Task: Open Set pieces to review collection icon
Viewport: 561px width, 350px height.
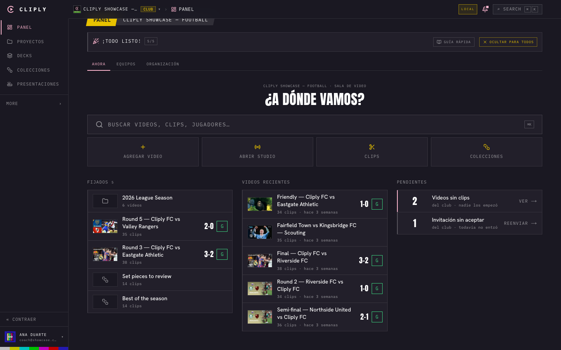Action: click(105, 280)
